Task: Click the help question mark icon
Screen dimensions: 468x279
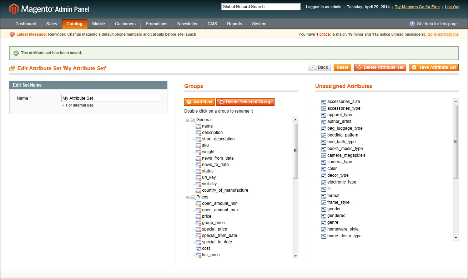Action: [x=412, y=24]
